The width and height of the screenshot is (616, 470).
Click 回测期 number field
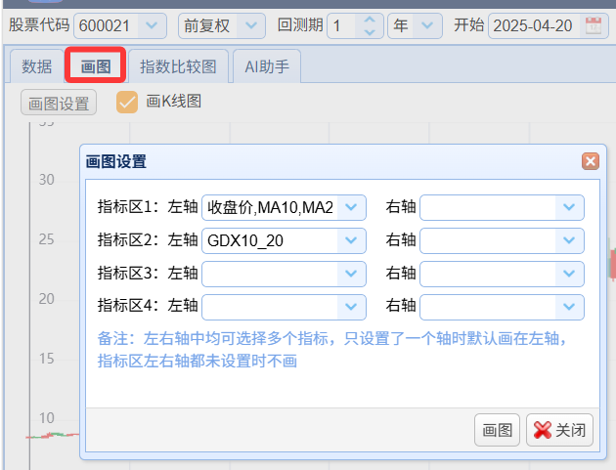tap(342, 26)
